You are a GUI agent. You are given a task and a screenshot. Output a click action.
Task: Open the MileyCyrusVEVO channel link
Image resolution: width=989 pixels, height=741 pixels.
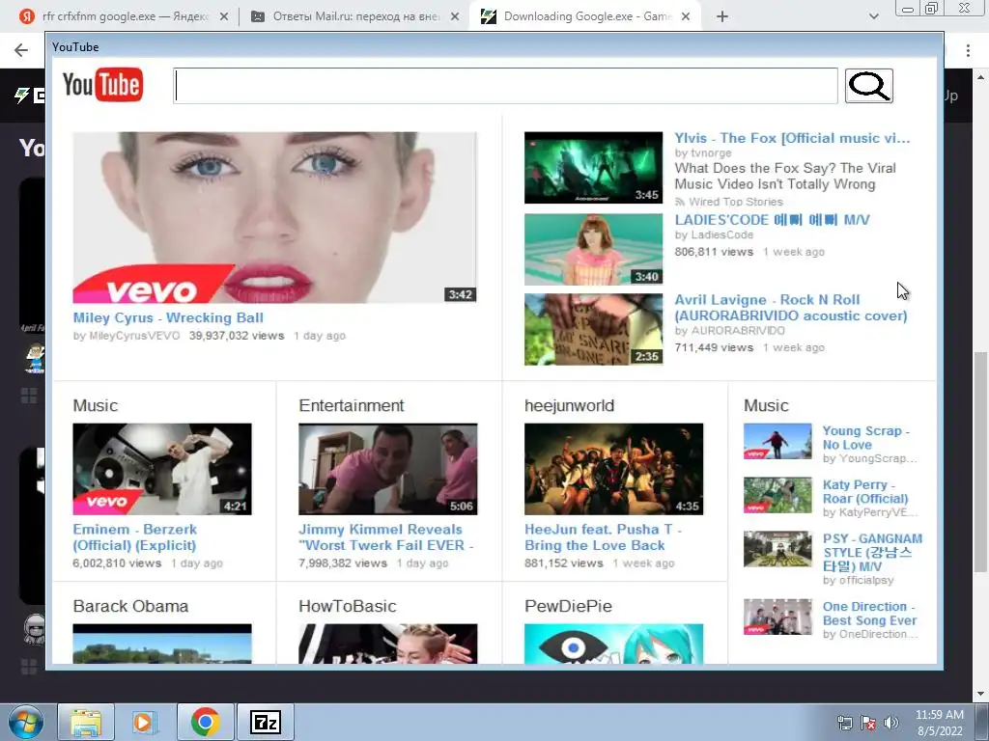click(x=133, y=336)
